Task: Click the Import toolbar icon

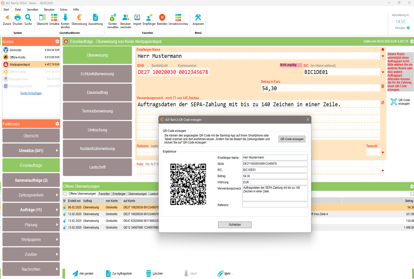Action: click(x=137, y=17)
